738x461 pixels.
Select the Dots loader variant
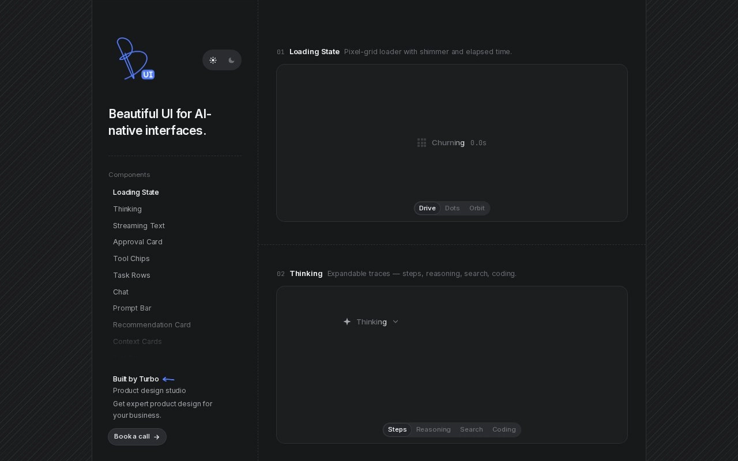tap(453, 208)
